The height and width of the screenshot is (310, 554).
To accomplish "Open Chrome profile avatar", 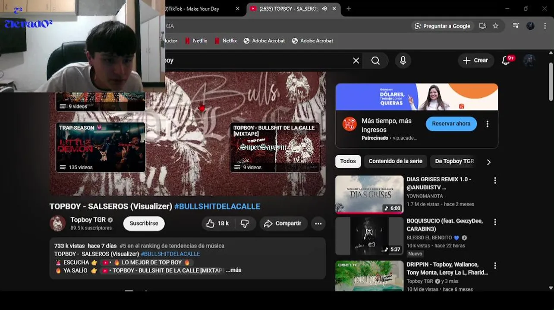I will pos(531,26).
